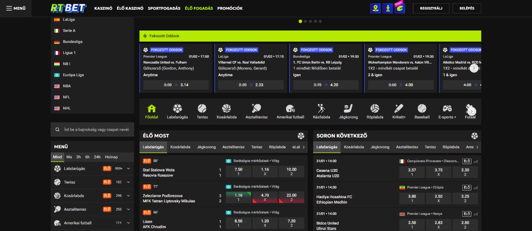The height and width of the screenshot is (231, 532).
Task: Click the RTBET logo
Action: [x=69, y=8]
